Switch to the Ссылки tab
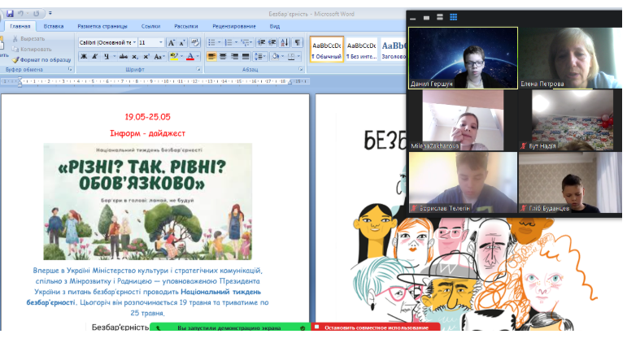The image size is (627, 347). pos(150,26)
